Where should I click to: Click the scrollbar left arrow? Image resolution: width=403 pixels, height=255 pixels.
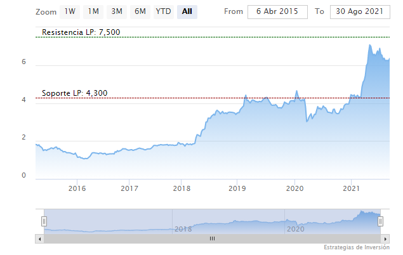click(39, 239)
